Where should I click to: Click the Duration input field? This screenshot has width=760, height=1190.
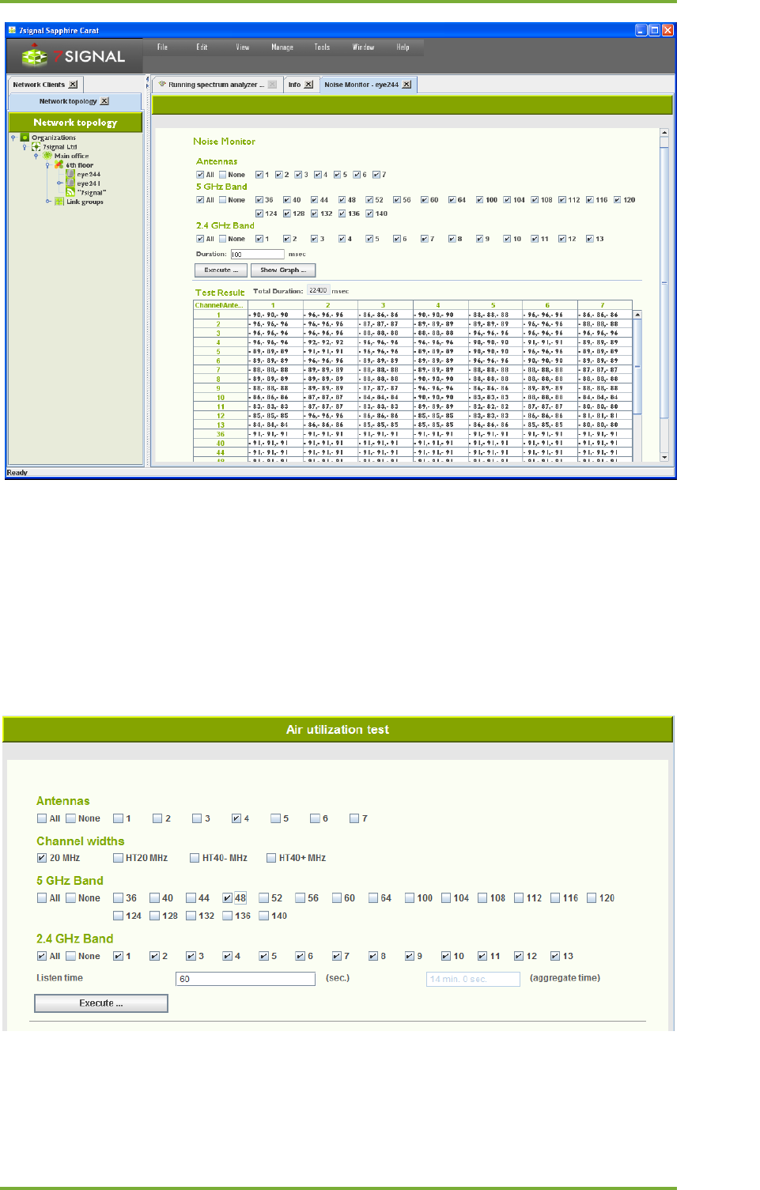pos(257,255)
